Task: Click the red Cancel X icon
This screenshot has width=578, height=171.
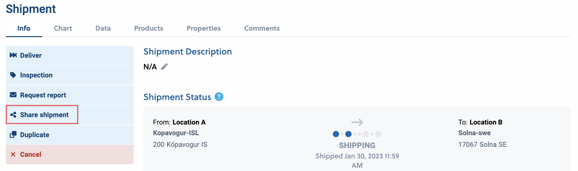Action: point(13,155)
